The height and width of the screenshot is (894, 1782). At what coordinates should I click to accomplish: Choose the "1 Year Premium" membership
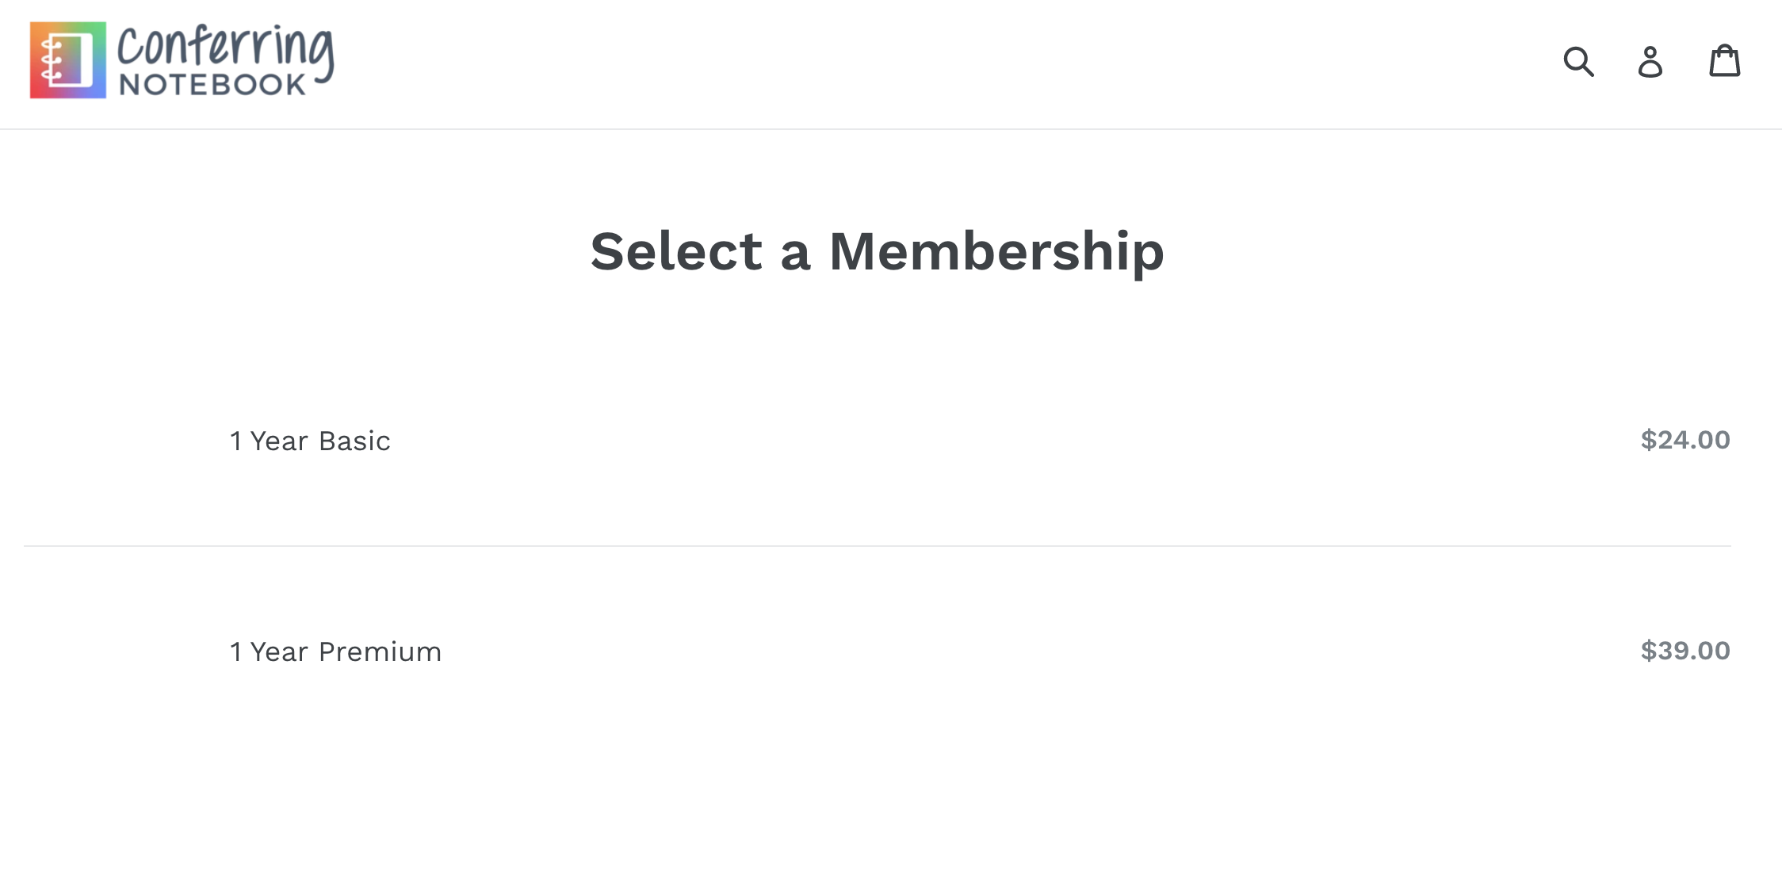pyautogui.click(x=335, y=651)
